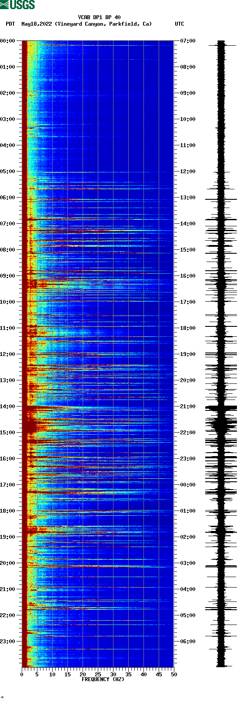Screen dimensions: 240x702
Task: Click the '25' frequency tick label
Action: 98,675
